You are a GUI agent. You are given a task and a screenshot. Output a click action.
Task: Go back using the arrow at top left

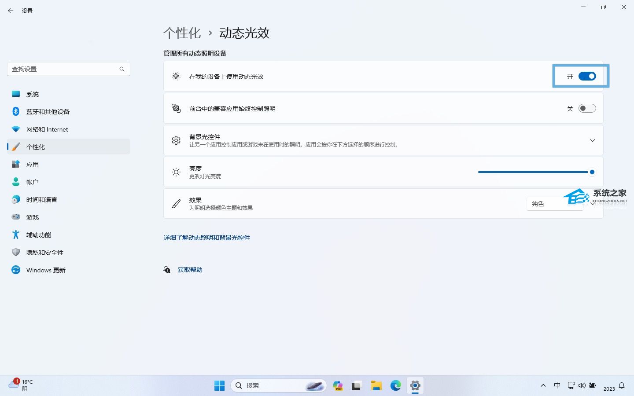coord(11,10)
